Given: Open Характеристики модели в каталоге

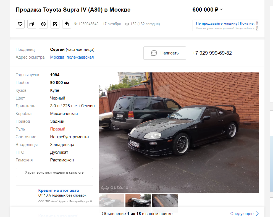Looking at the screenshot, I should pyautogui.click(x=54, y=172).
